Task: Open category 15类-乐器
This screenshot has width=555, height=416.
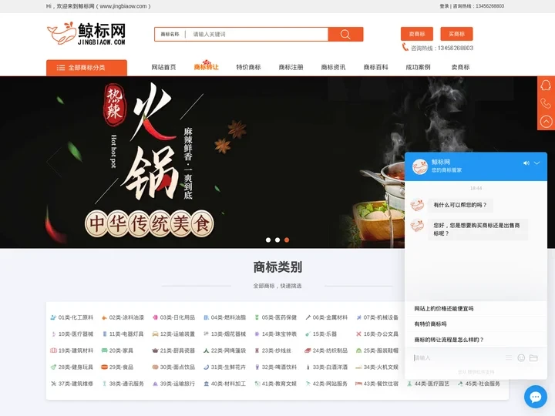Action: [x=321, y=334]
